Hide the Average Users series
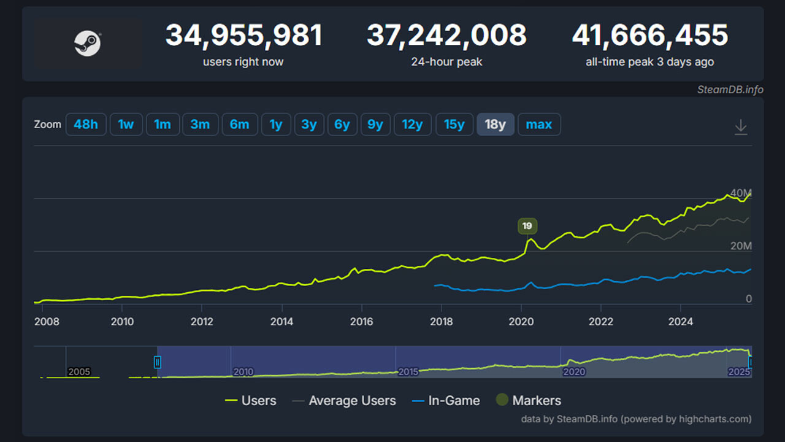Image resolution: width=785 pixels, height=442 pixels. 344,401
